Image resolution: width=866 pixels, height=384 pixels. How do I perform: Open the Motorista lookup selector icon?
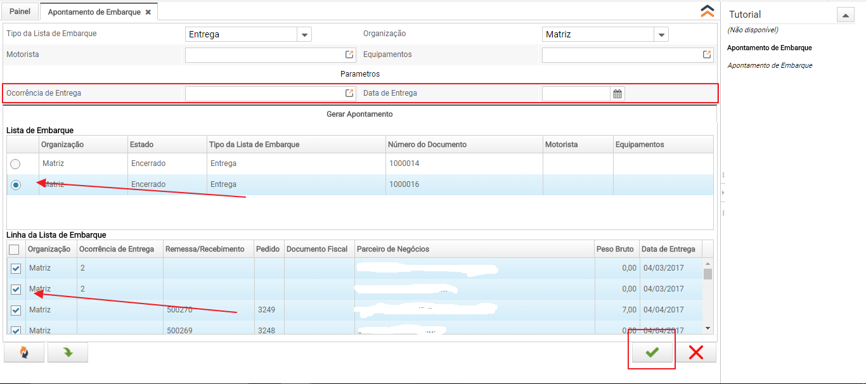coord(349,55)
